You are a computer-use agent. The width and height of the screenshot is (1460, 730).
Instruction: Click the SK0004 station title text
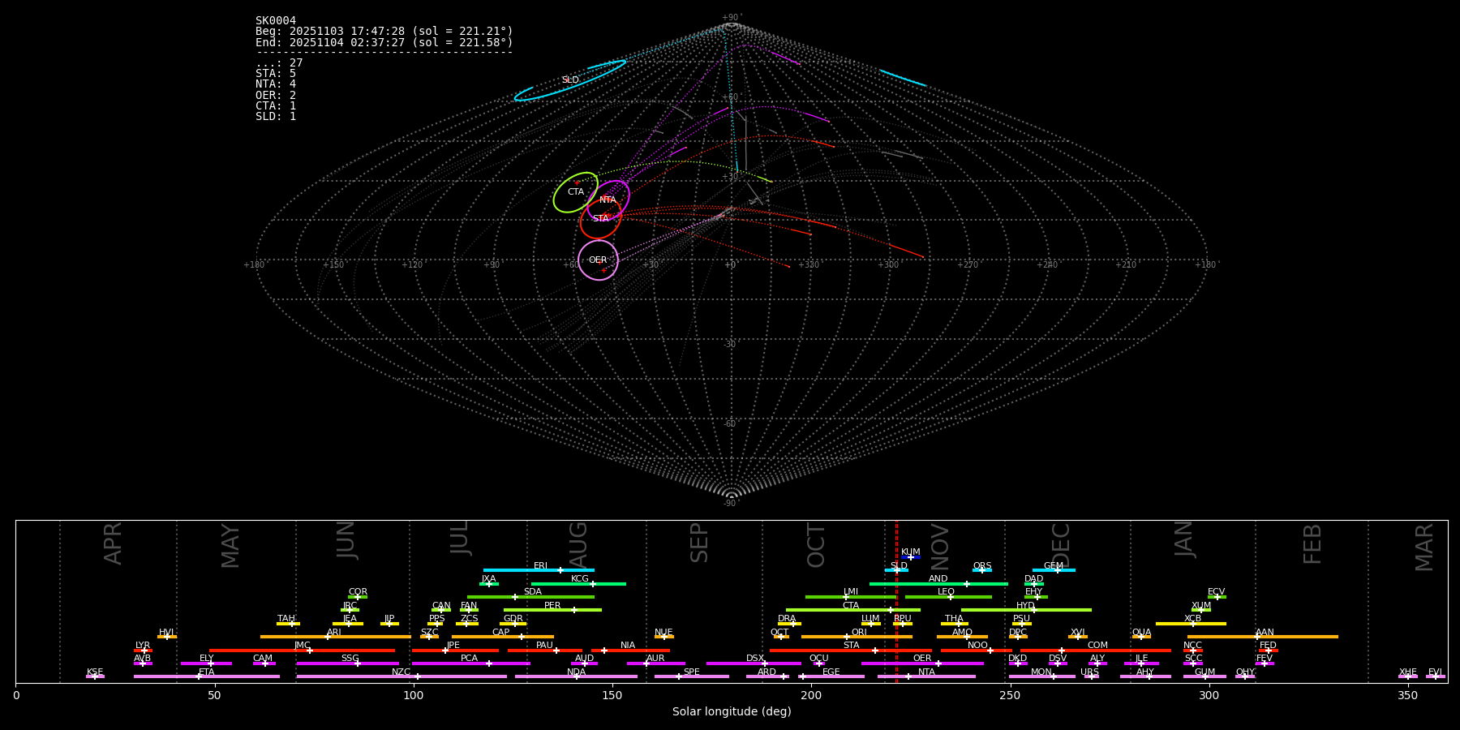tap(276, 21)
